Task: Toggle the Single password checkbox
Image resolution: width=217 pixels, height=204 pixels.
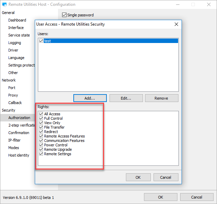Action: 64,15
